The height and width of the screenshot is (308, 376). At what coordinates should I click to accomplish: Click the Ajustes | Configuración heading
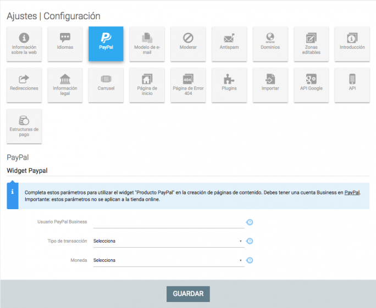pyautogui.click(x=53, y=16)
